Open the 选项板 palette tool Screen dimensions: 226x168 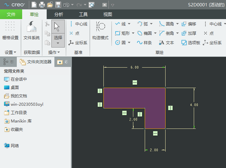[x=191, y=43]
